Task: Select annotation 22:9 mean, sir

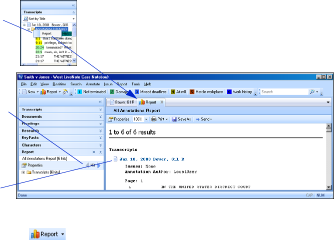Action: coord(54,52)
